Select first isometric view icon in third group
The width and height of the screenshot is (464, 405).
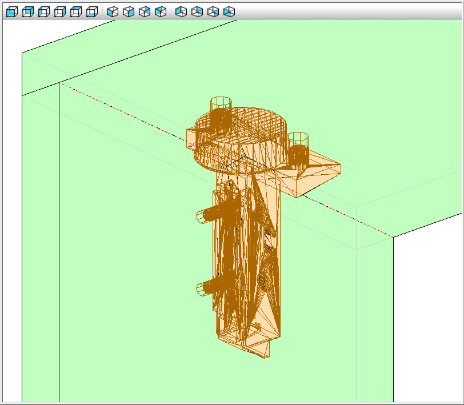click(181, 12)
